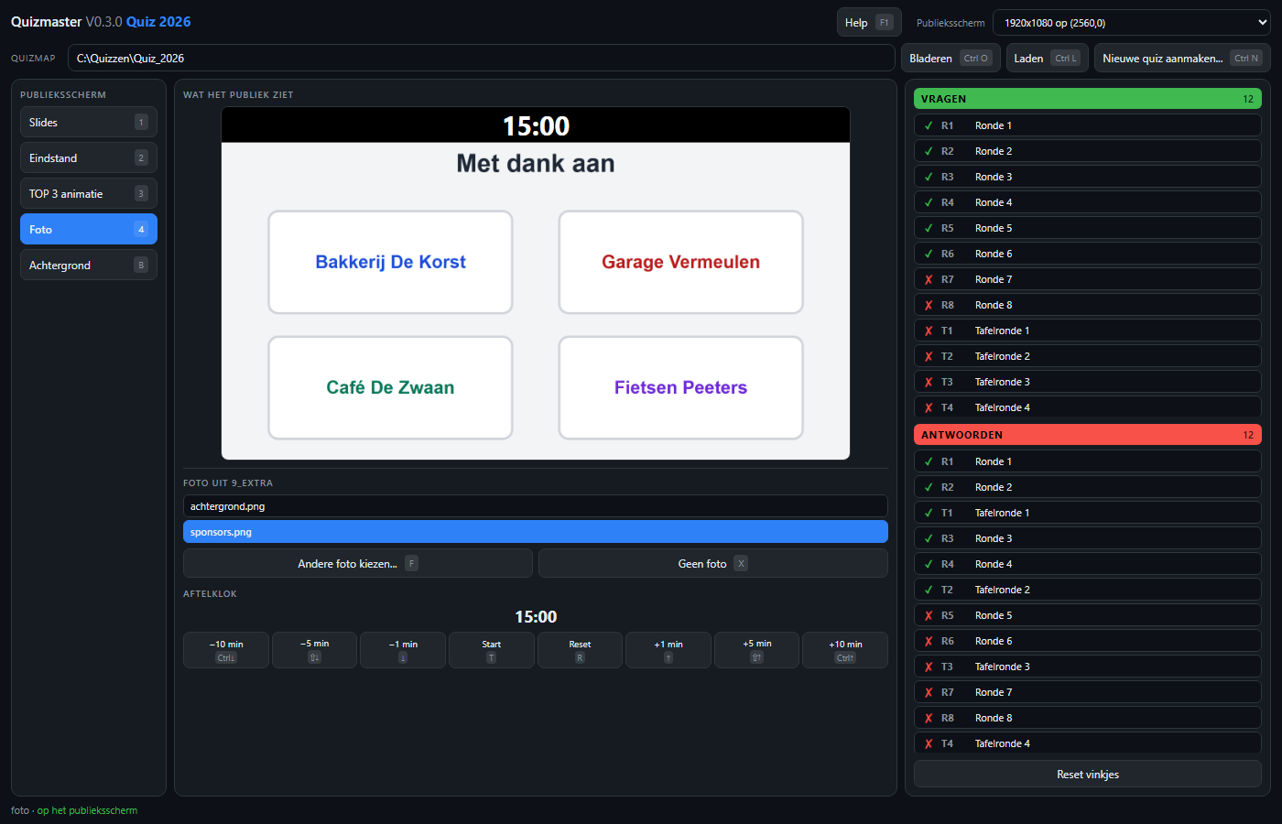Select the Foto audience screen mode
1282x824 pixels.
[89, 229]
